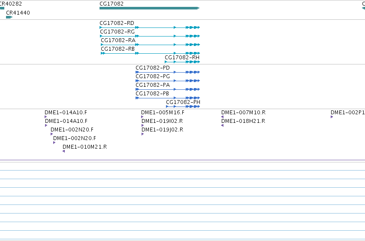Select the purple arrow under DME1-019I02.R
The height and width of the screenshot is (241, 365).
143,125
